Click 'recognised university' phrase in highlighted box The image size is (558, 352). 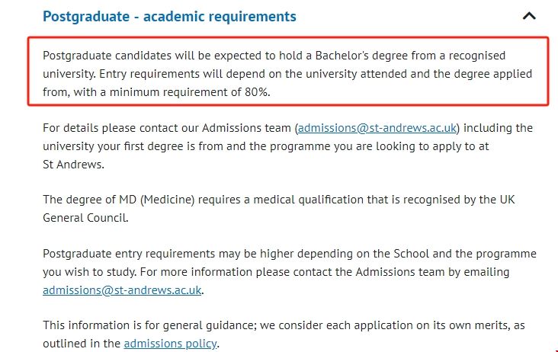click(x=474, y=56)
